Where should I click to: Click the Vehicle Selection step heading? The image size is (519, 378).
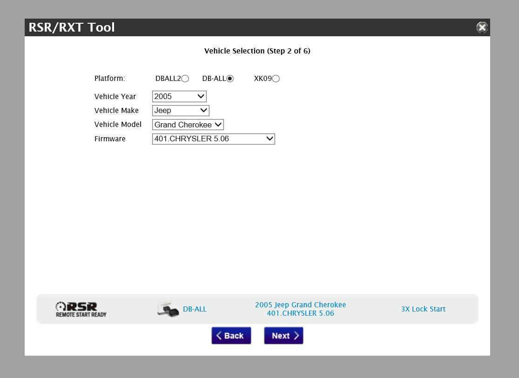pos(257,51)
